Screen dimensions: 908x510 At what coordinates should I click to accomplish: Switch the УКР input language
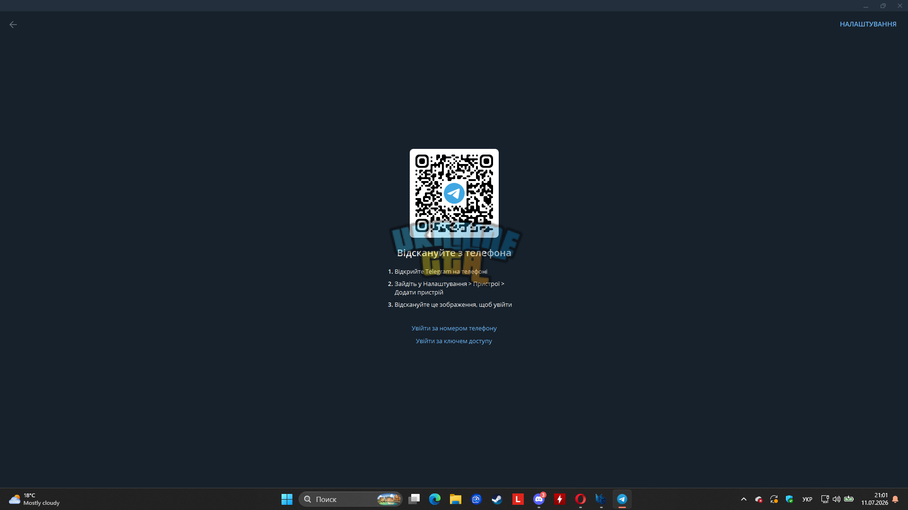tap(807, 499)
